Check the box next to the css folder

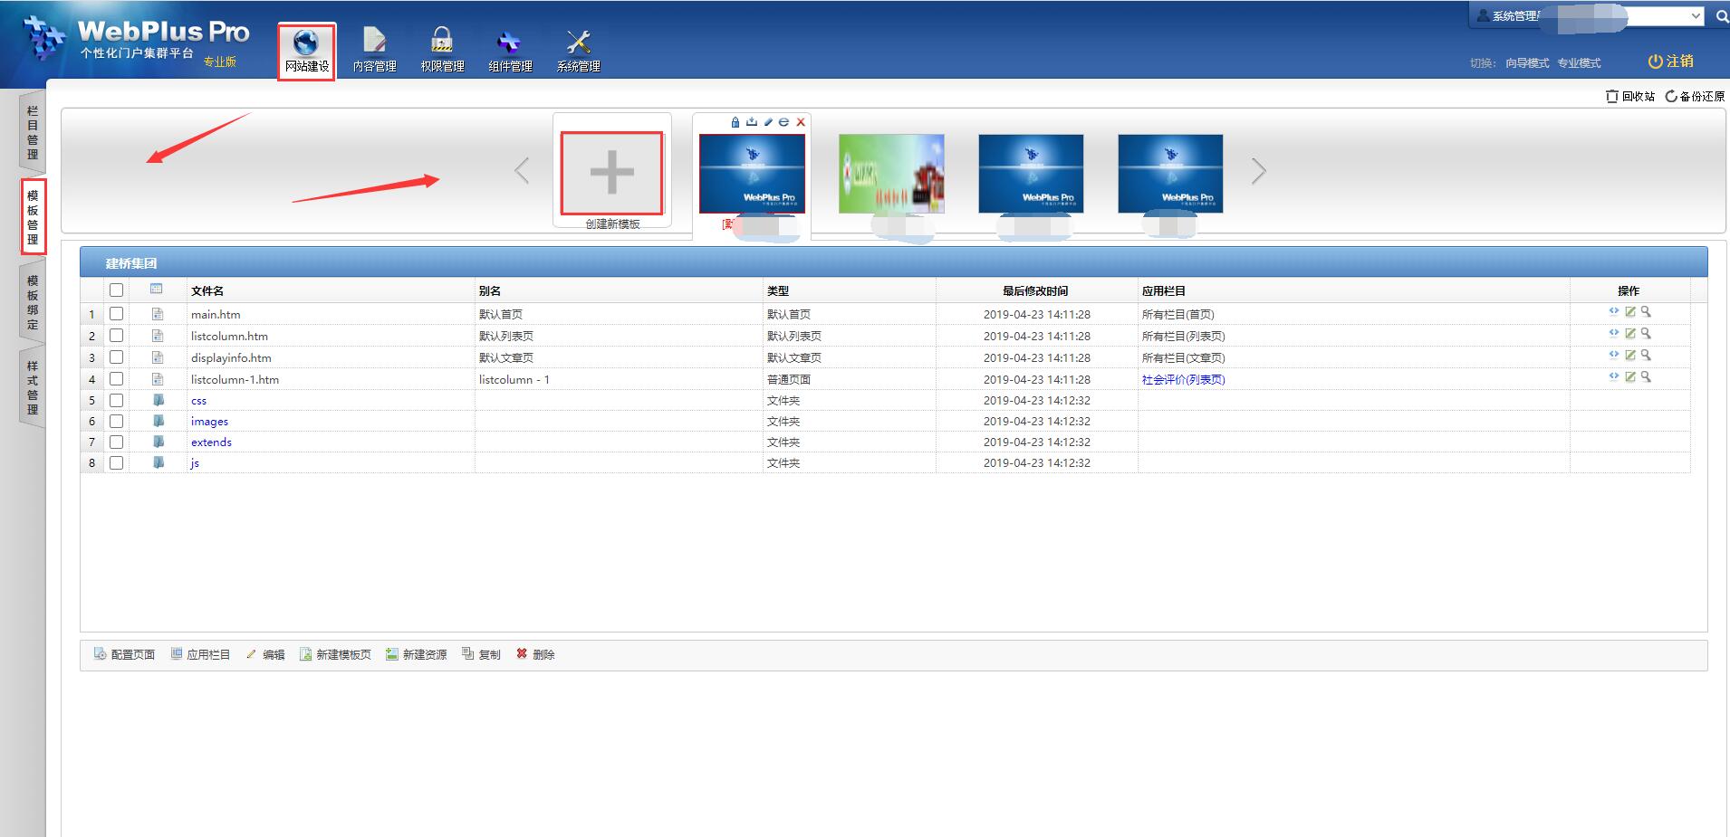point(116,400)
